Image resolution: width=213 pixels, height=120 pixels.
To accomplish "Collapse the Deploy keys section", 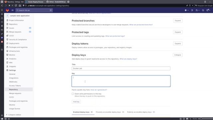I will coord(177,55).
